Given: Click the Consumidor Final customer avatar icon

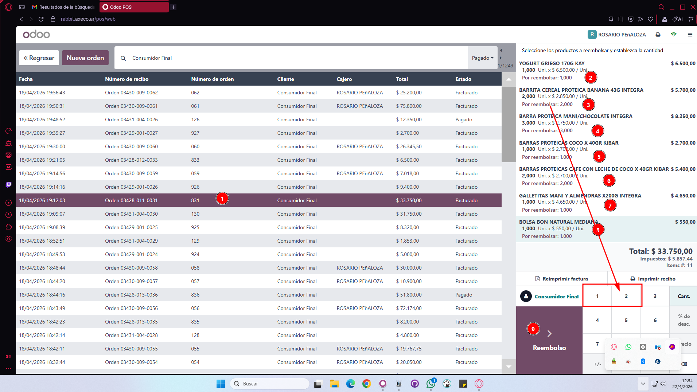Looking at the screenshot, I should click(x=526, y=297).
